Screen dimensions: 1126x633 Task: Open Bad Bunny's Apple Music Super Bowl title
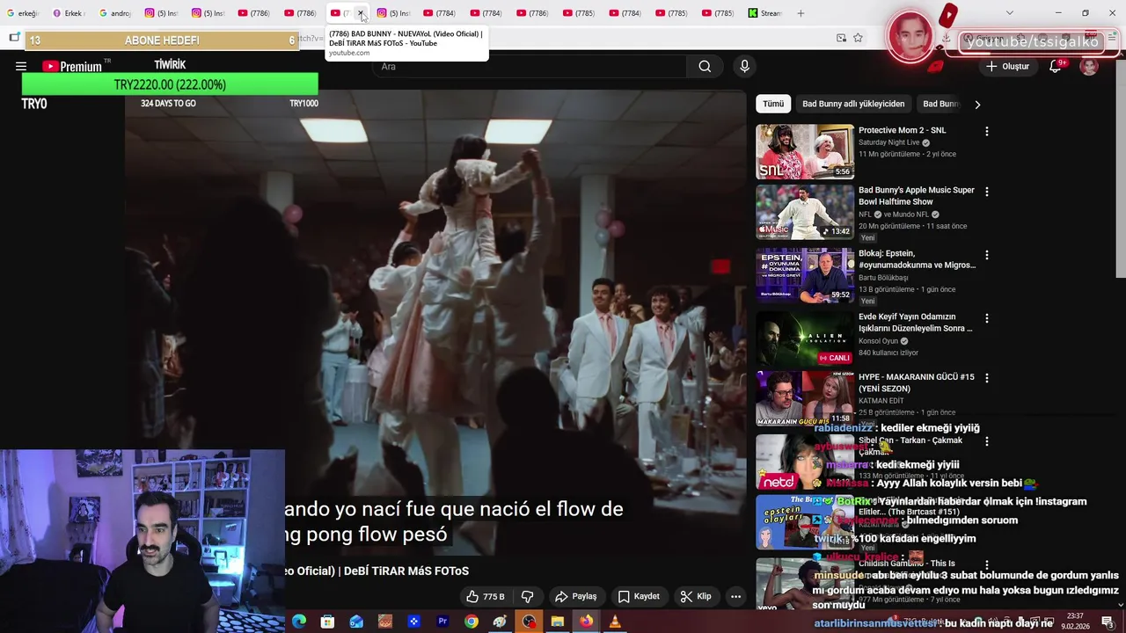[x=917, y=195]
